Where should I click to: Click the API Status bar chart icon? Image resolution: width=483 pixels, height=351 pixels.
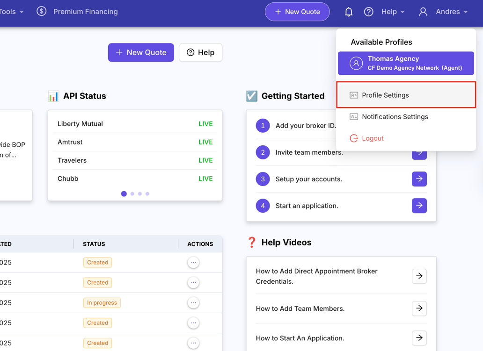tap(53, 96)
